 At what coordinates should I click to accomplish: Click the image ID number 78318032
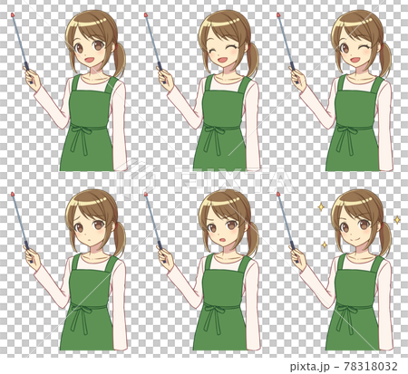[371, 366]
